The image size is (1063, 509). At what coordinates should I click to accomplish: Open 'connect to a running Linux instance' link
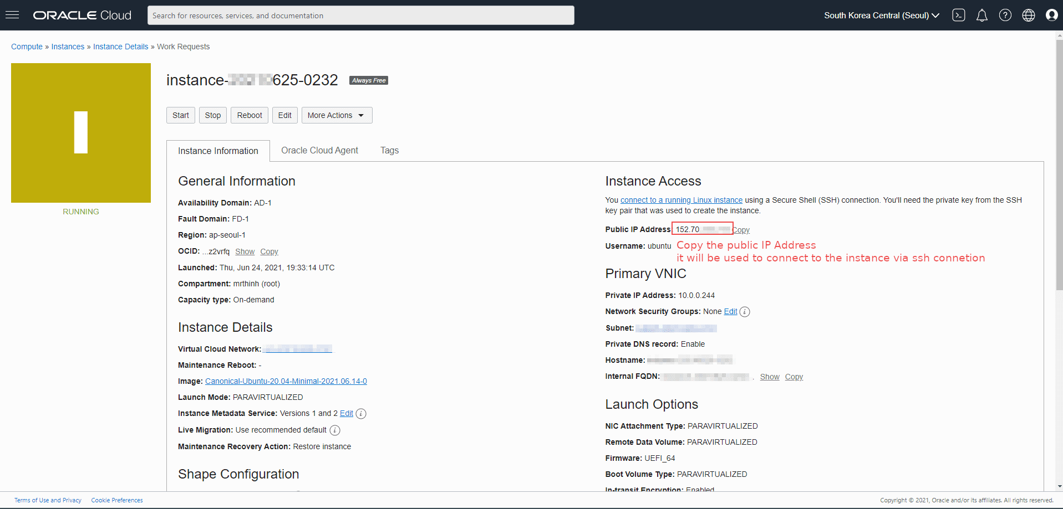681,200
